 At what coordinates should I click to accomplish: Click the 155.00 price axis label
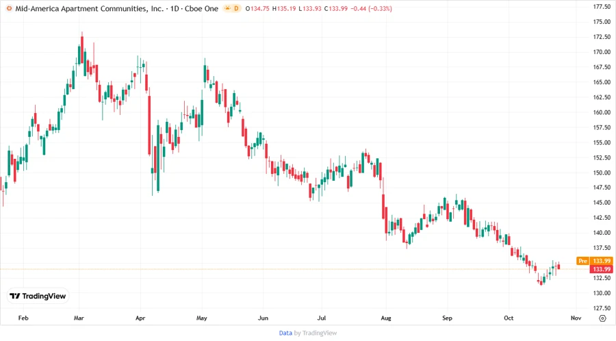pyautogui.click(x=602, y=142)
